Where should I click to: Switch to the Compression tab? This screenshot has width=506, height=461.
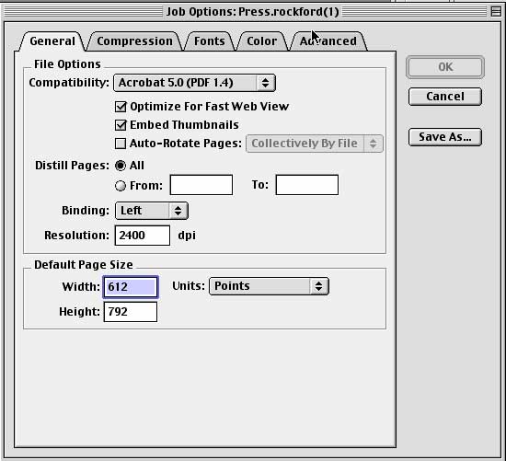tap(135, 41)
